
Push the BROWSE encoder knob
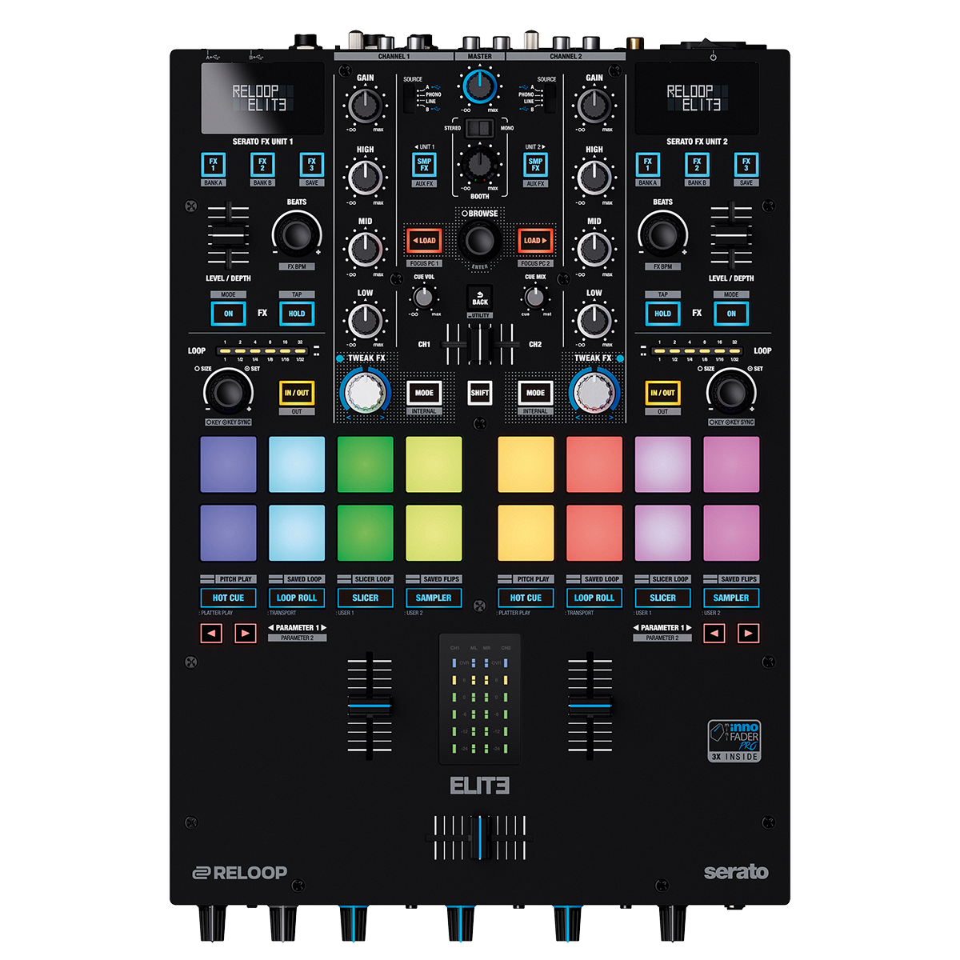point(479,239)
